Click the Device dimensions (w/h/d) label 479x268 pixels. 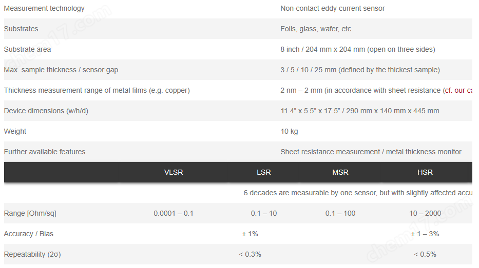pos(46,111)
